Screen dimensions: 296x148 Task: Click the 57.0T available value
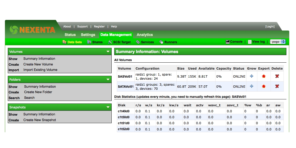pos(203,87)
